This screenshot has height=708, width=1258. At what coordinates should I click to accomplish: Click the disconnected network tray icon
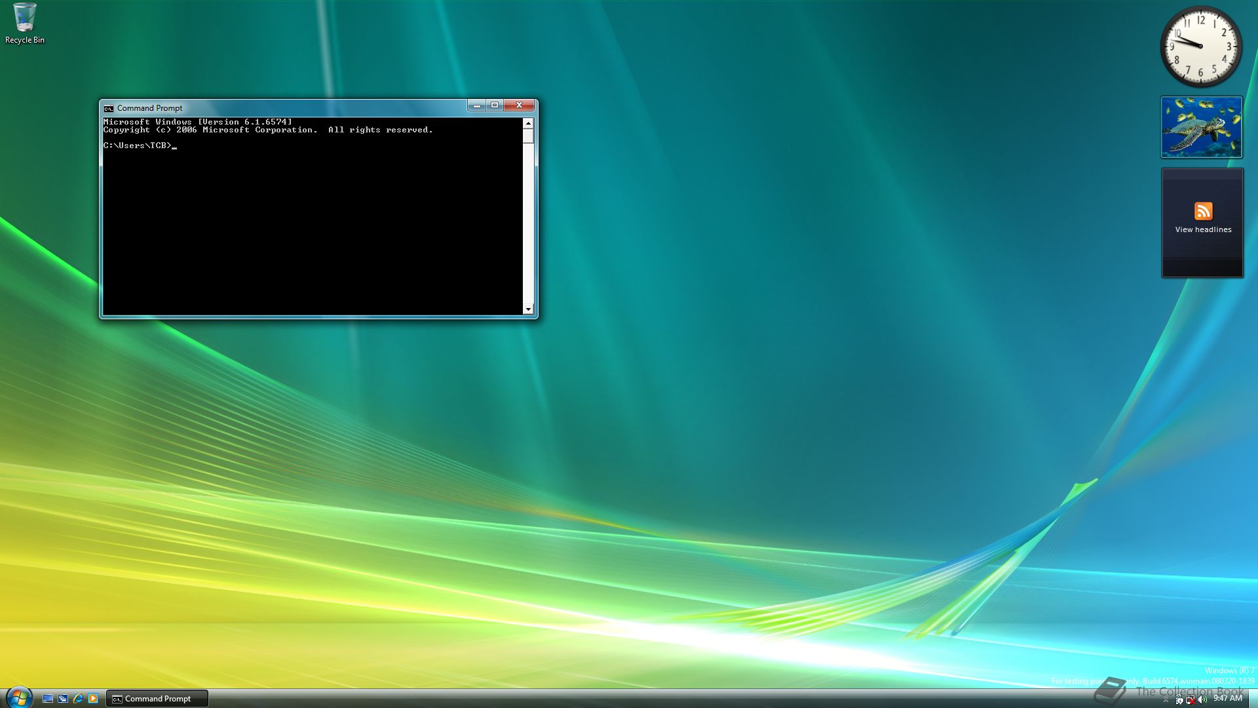coord(1191,699)
